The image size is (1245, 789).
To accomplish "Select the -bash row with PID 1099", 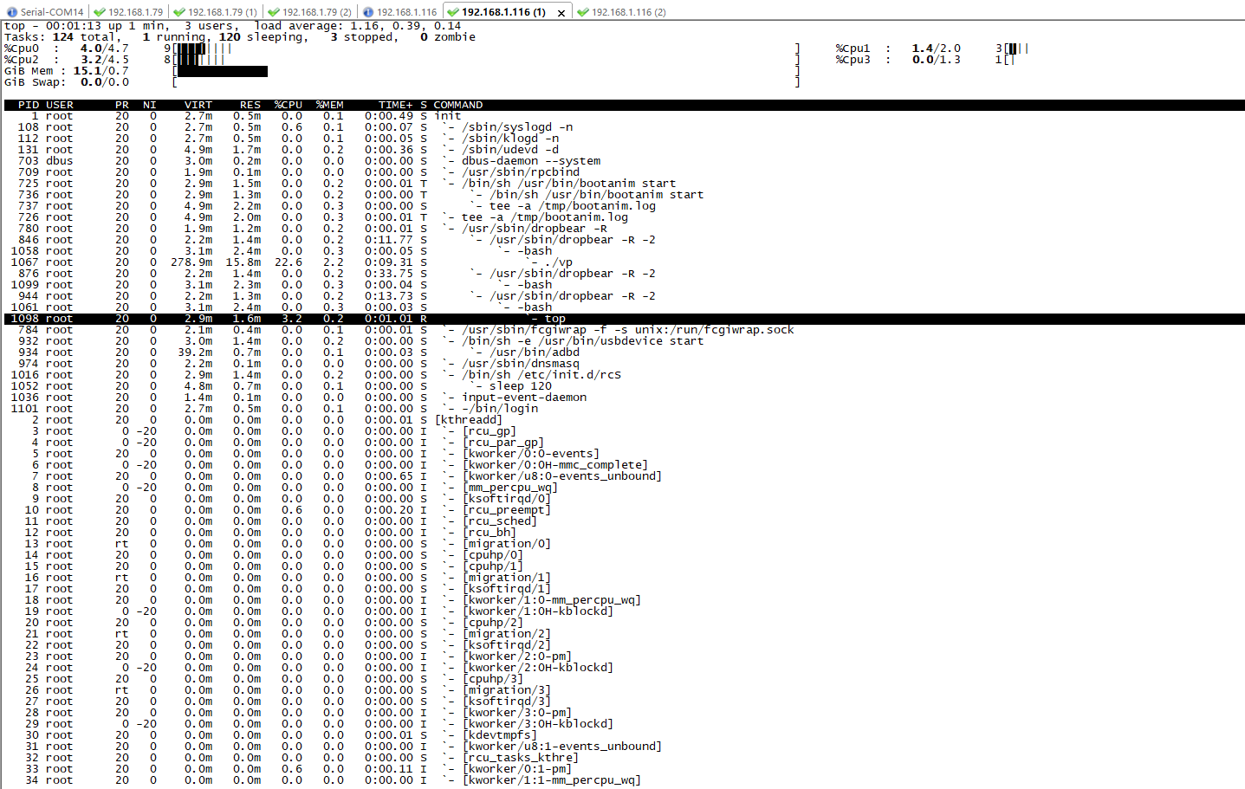I will [624, 285].
